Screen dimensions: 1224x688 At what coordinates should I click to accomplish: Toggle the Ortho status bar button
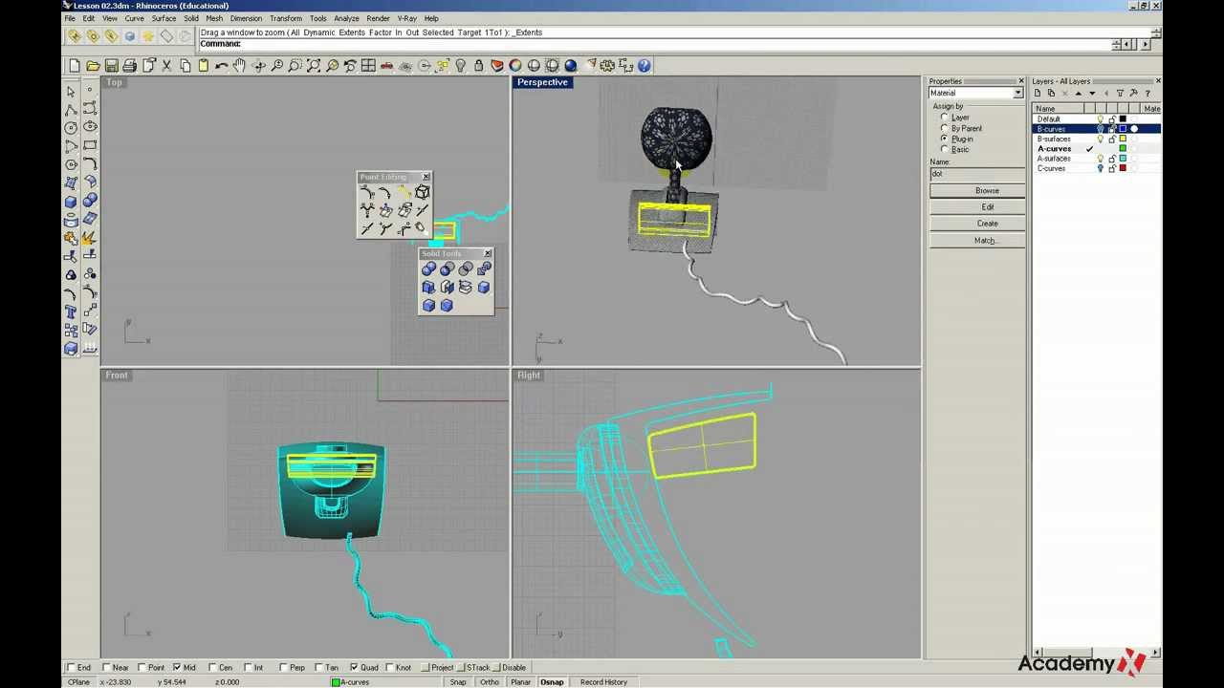489,682
